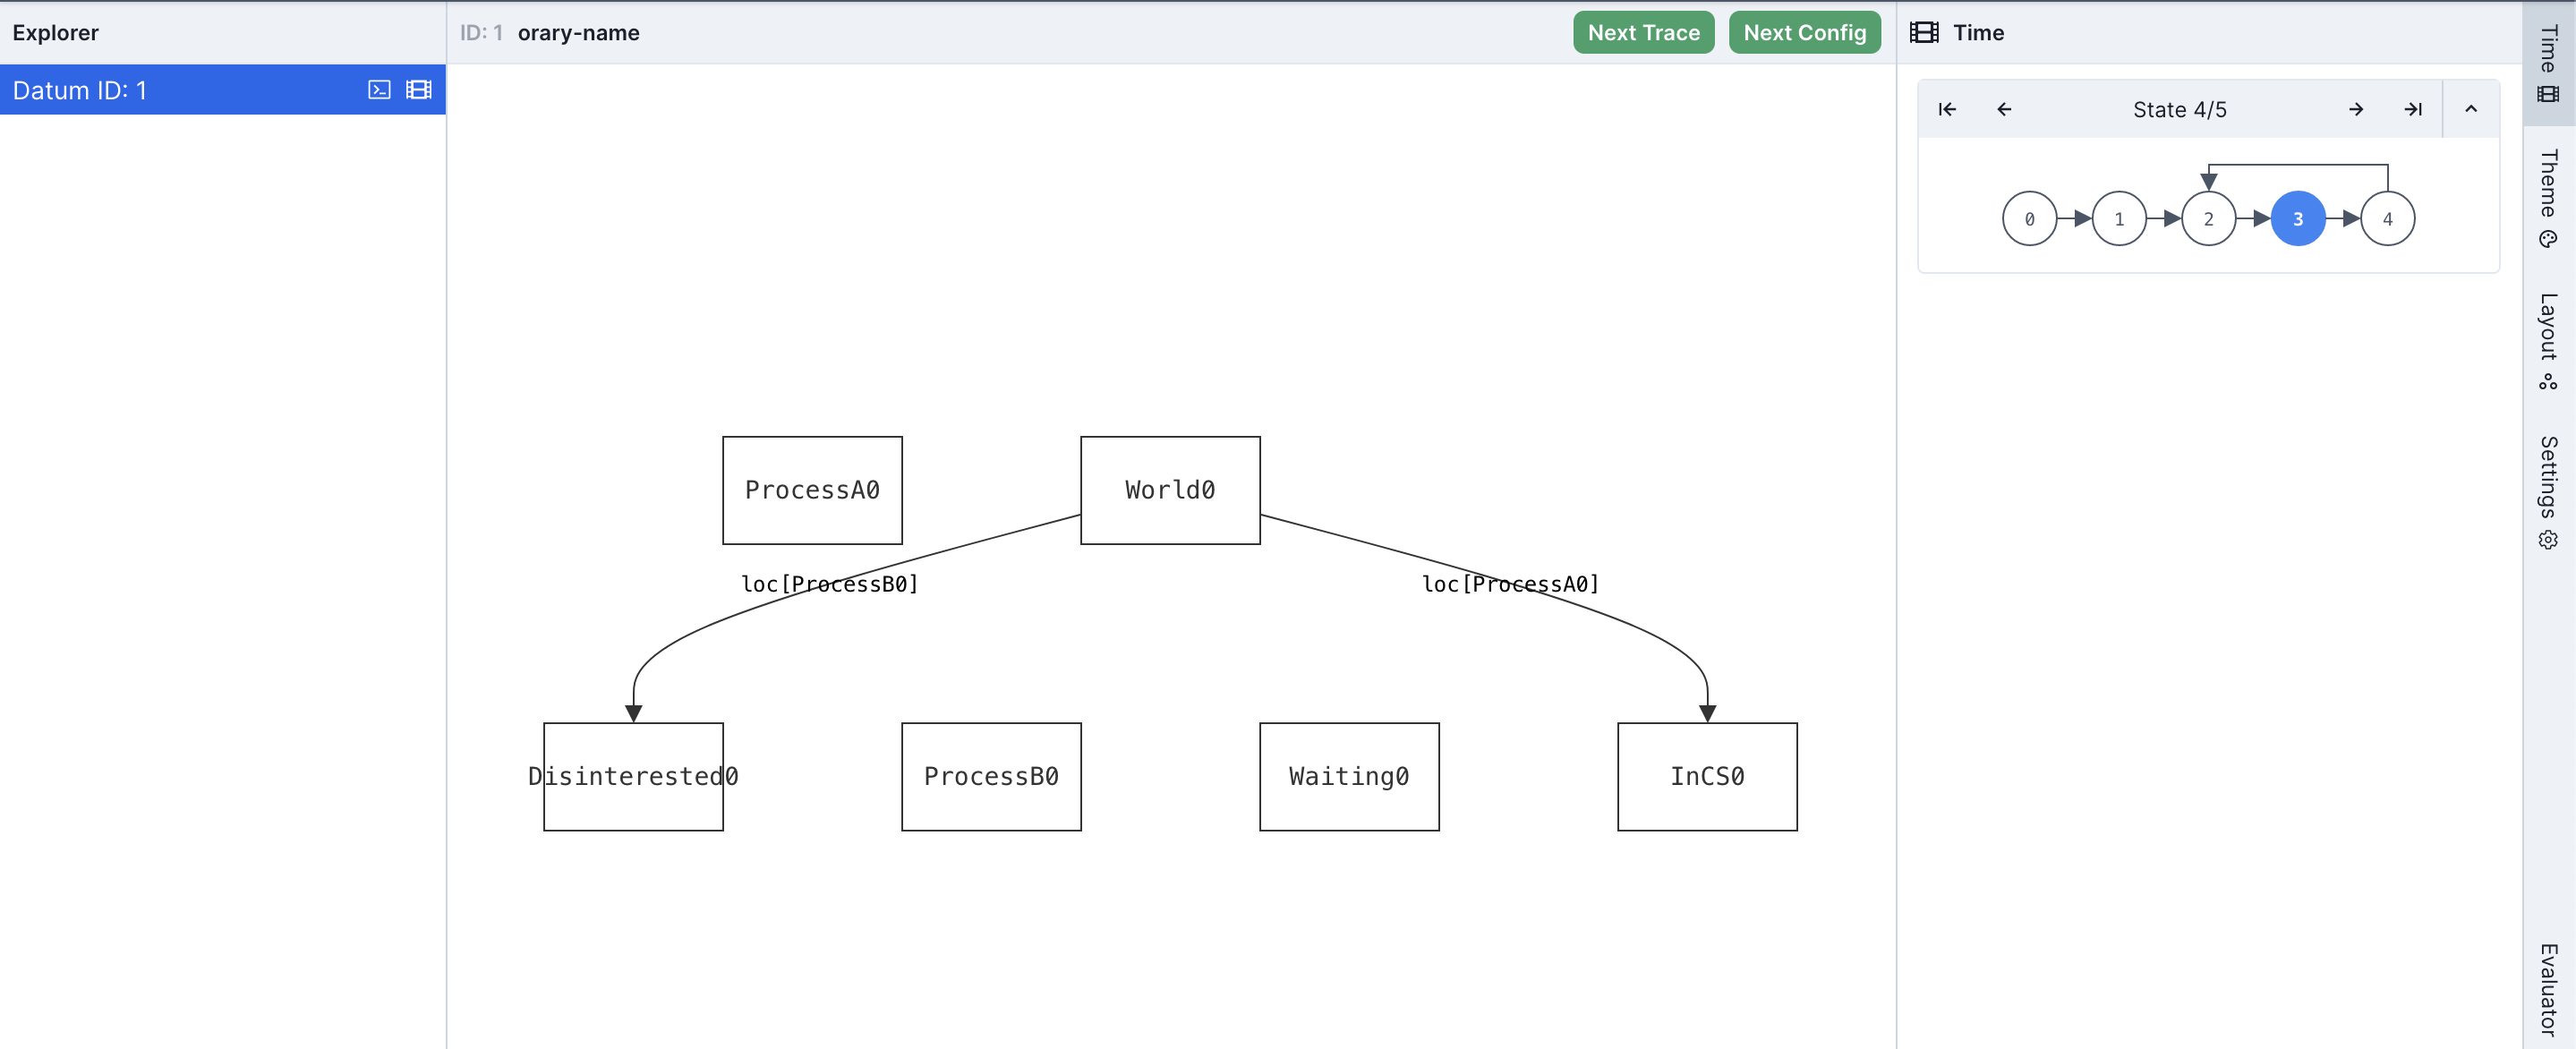2576x1049 pixels.
Task: Open the Theme sidebar tab
Action: (x=2549, y=197)
